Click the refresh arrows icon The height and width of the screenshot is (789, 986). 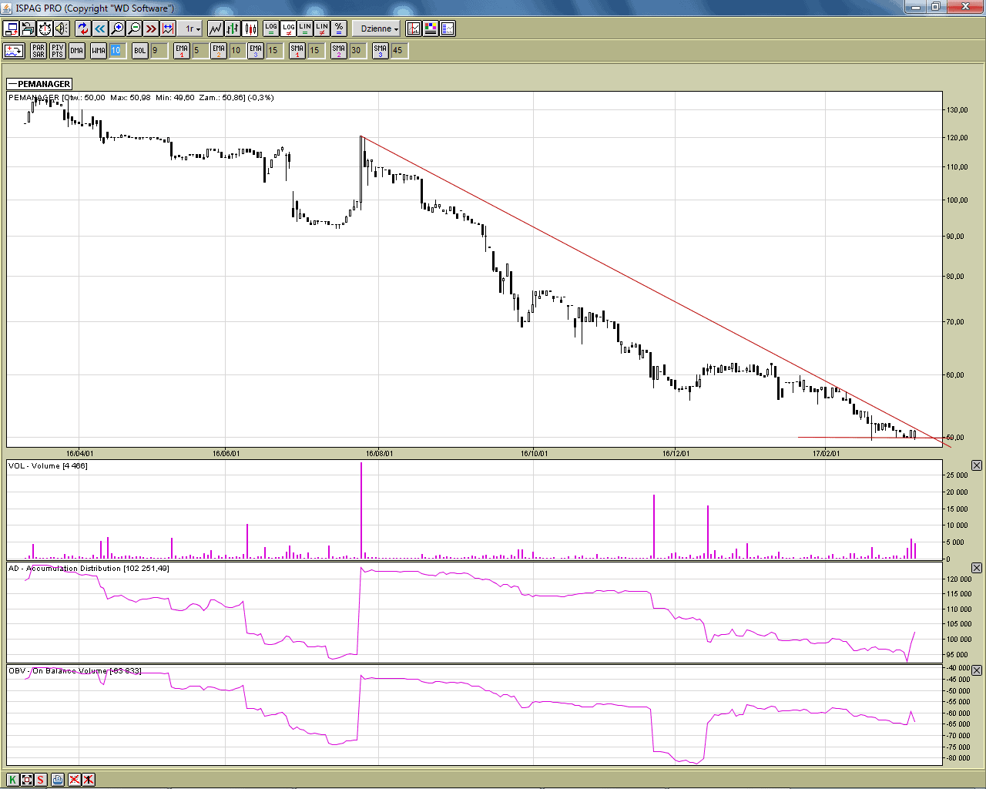82,29
